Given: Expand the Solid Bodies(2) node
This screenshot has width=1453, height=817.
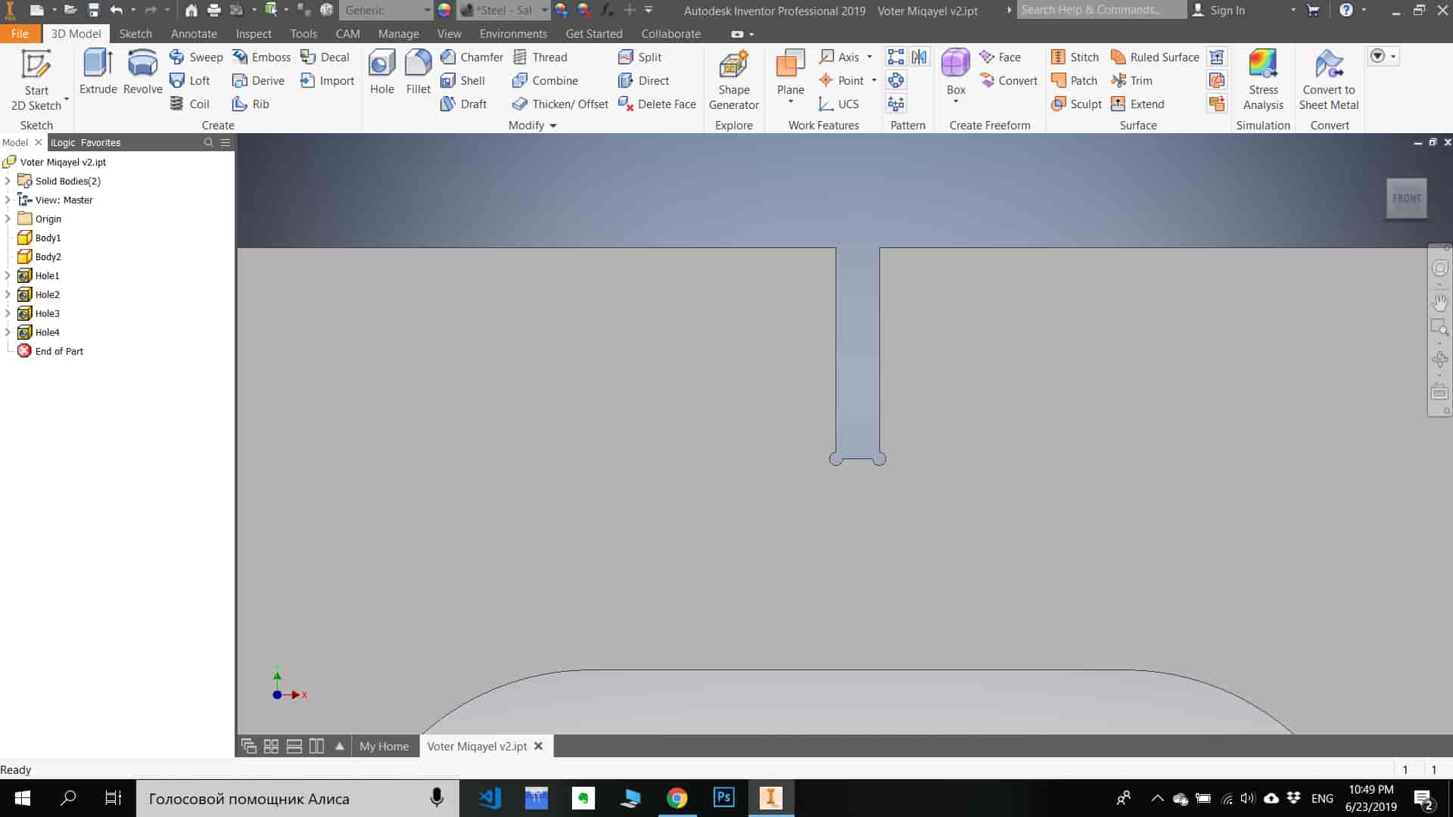Looking at the screenshot, I should point(8,181).
